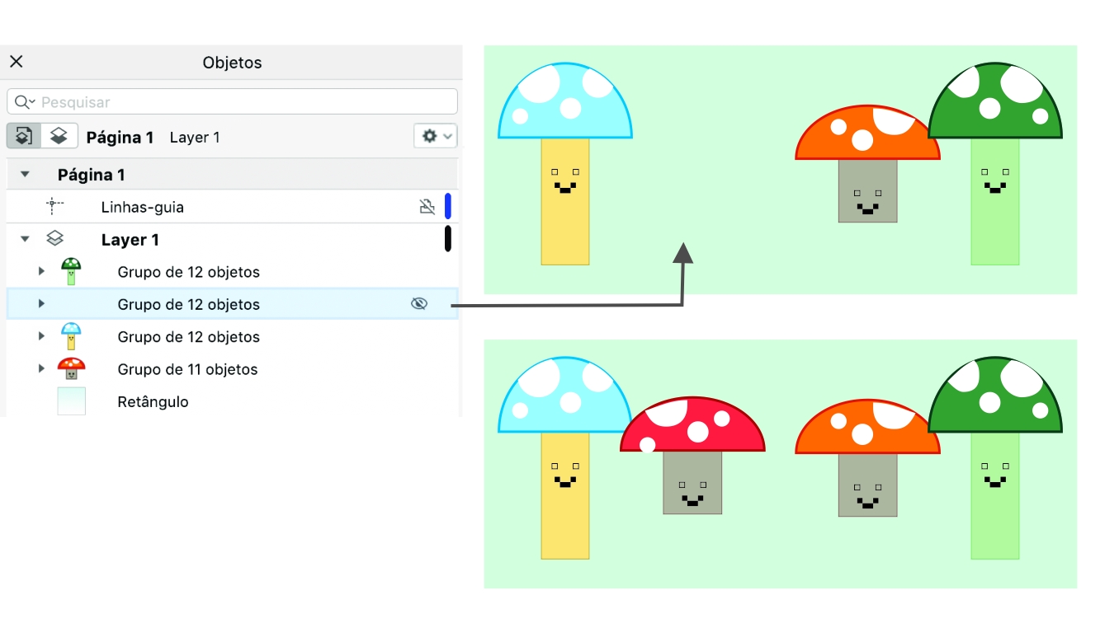Select the blue mushroom group thumbnail
Viewport: 1119px width, 623px height.
tap(71, 337)
